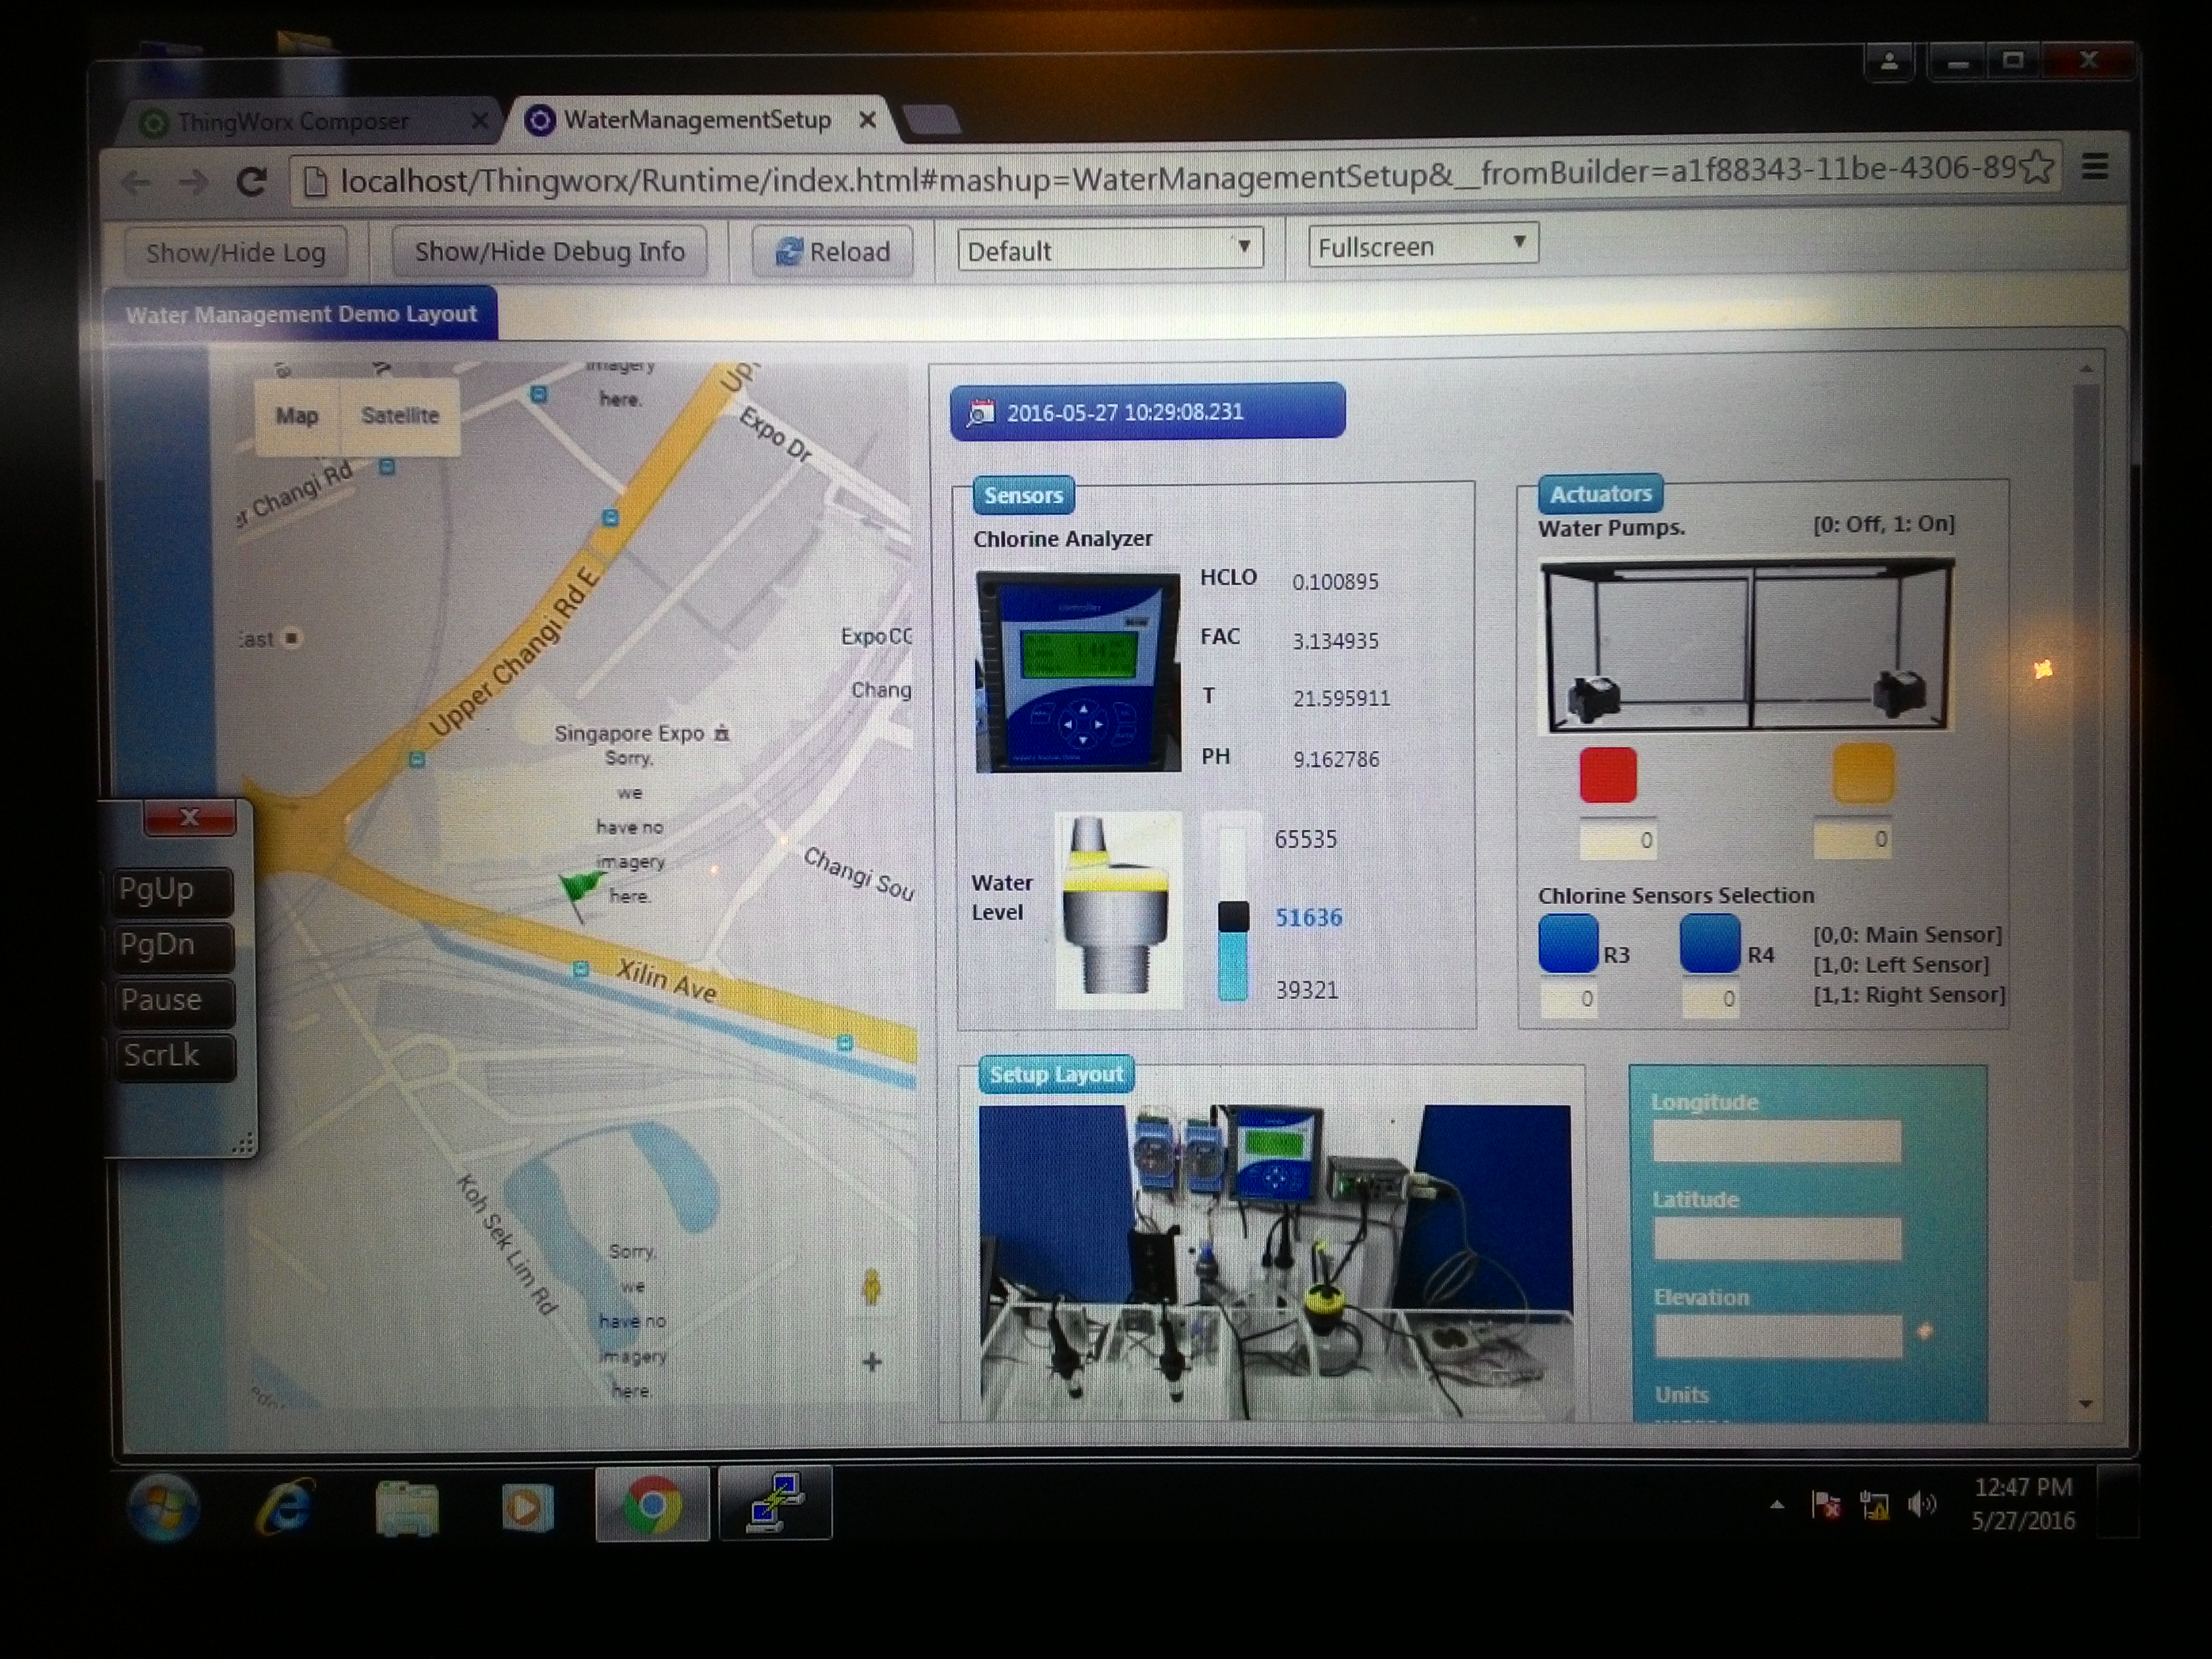Click red pump value field showing 0
2212x1659 pixels.
(x=1618, y=840)
